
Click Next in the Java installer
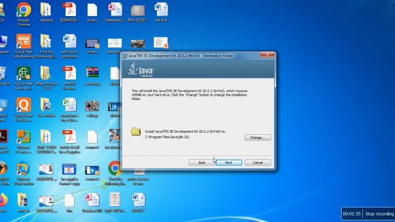(229, 163)
